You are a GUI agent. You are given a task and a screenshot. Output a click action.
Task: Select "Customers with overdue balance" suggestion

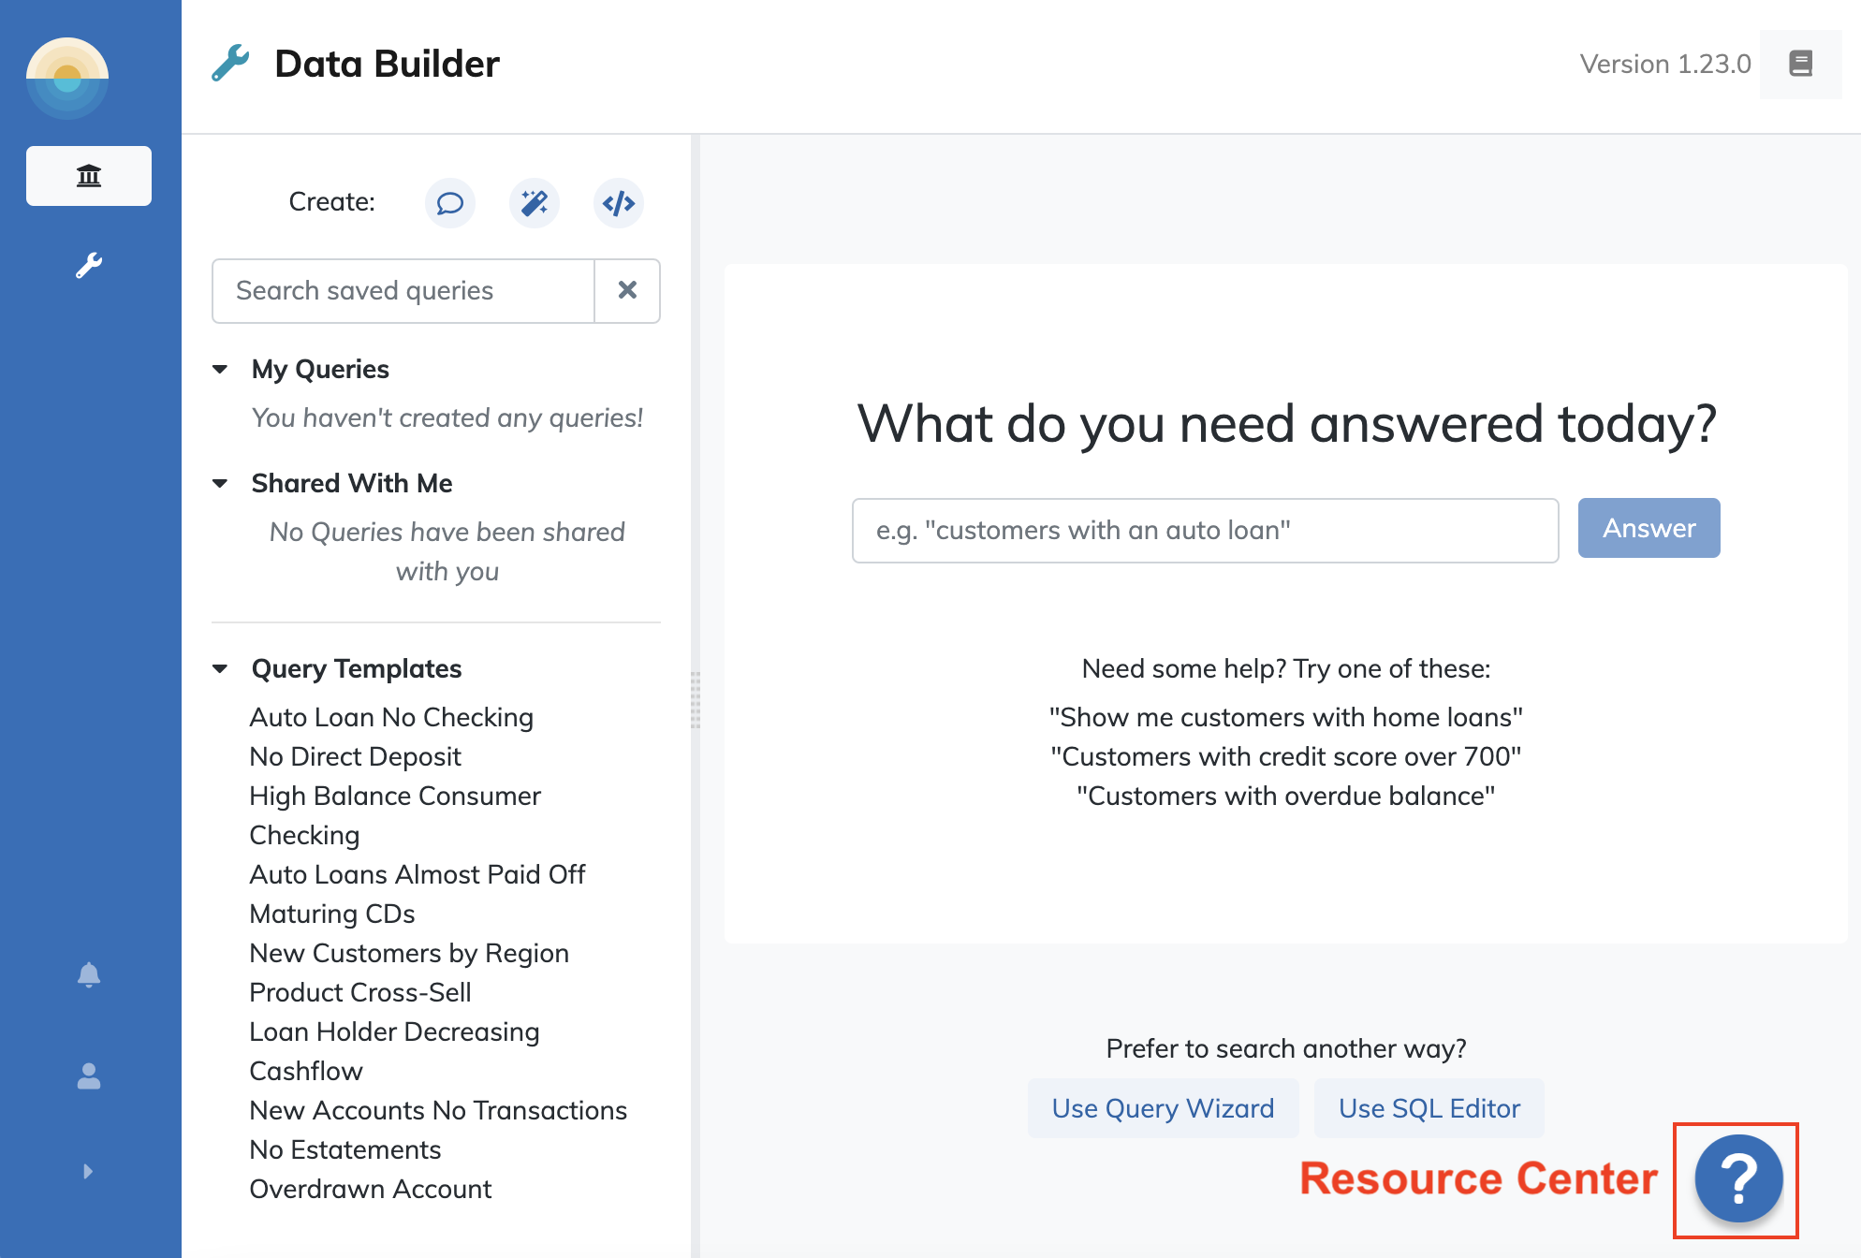click(1286, 796)
